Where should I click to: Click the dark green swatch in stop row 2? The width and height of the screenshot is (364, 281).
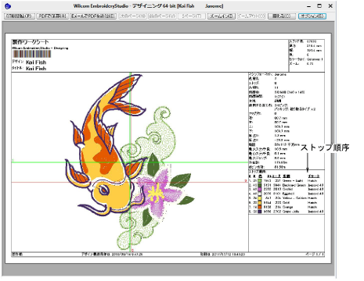coord(260,185)
